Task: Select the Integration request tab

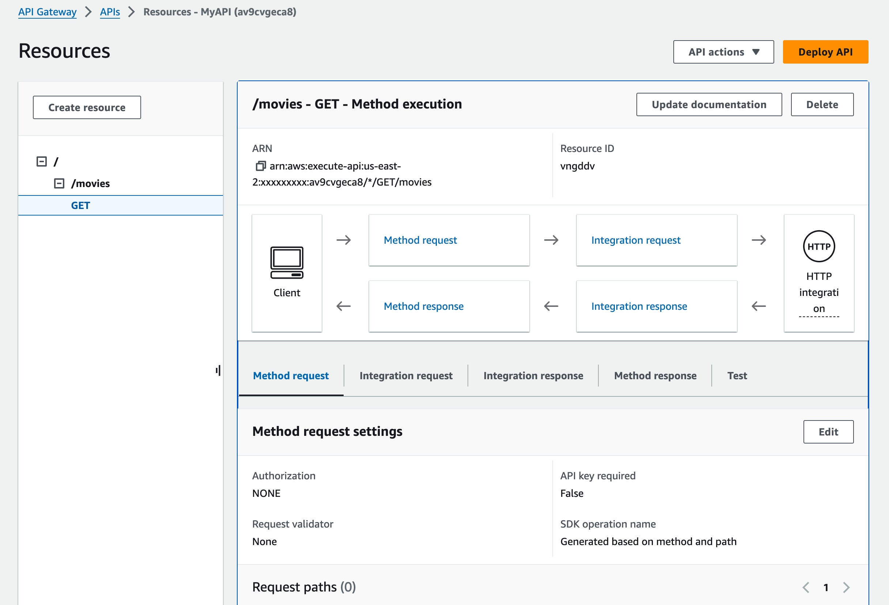Action: [x=406, y=376]
